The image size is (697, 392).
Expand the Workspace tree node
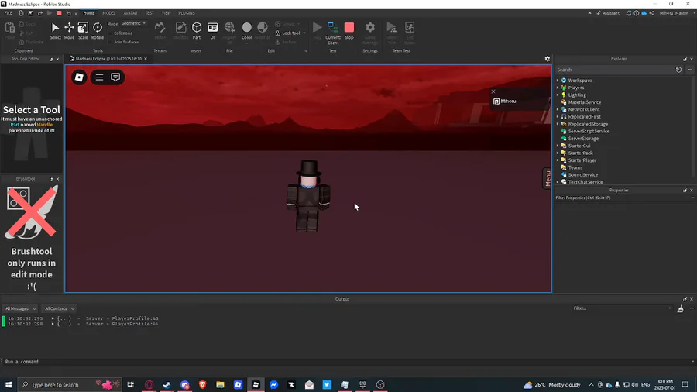point(558,81)
